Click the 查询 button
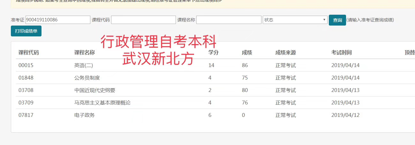415x145 pixels. tap(337, 20)
